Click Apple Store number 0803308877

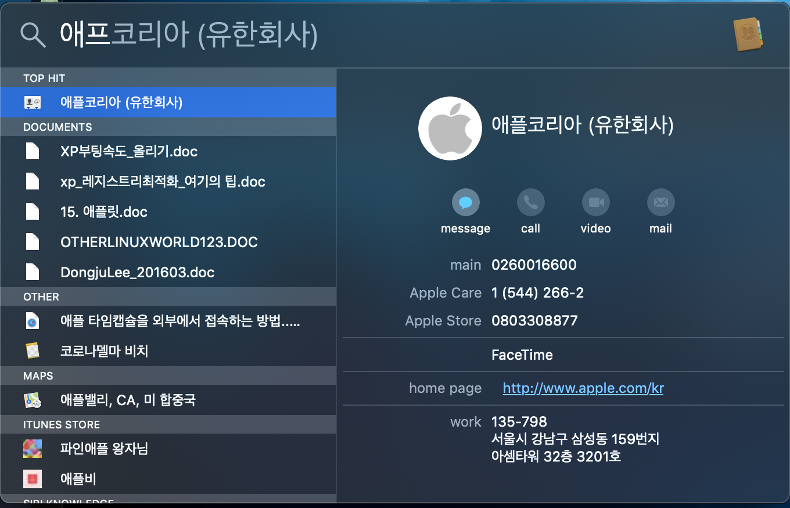[x=534, y=321]
